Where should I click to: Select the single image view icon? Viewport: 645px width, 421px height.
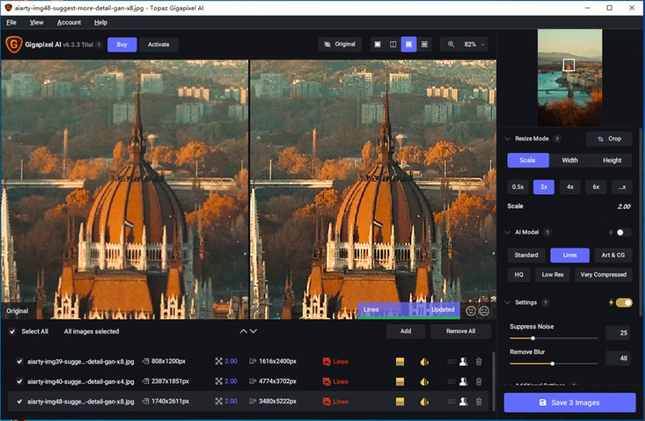coord(377,45)
